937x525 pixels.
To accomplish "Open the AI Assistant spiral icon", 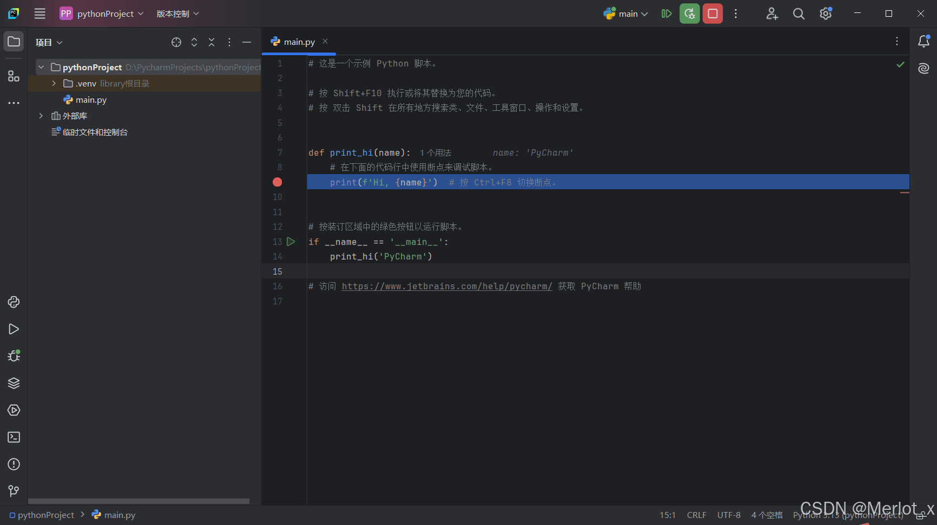I will pos(923,68).
